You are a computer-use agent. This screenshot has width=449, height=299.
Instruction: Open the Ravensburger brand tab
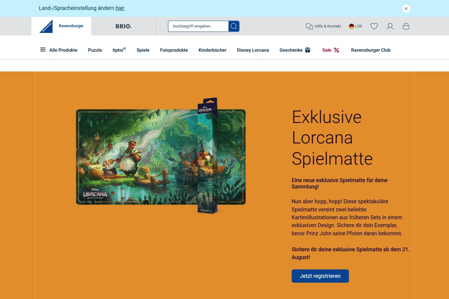[x=61, y=26]
